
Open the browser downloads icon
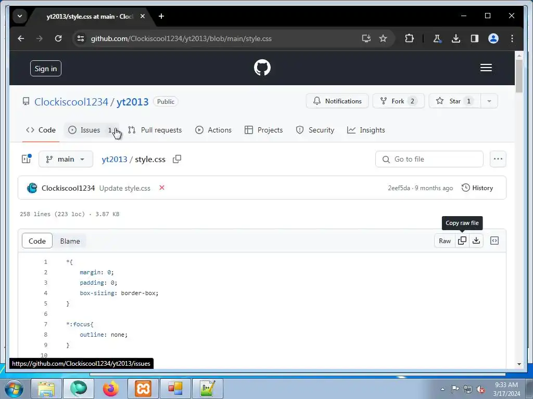(x=456, y=38)
